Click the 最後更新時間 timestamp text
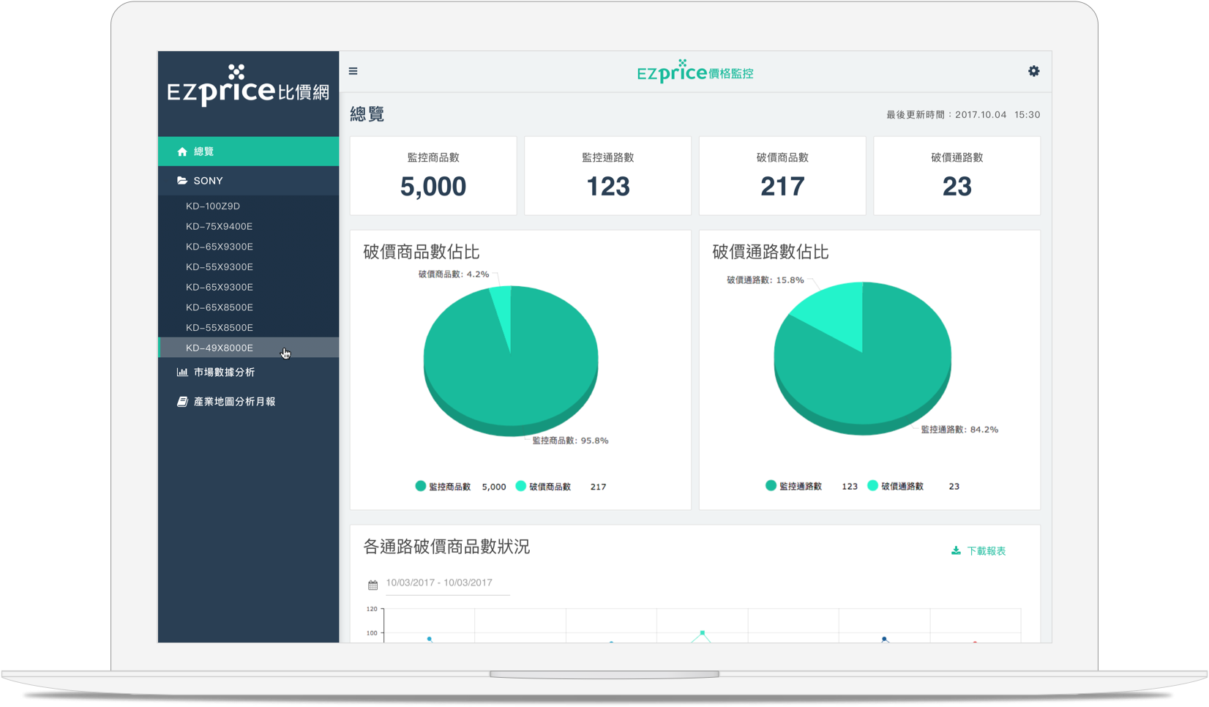 point(963,115)
